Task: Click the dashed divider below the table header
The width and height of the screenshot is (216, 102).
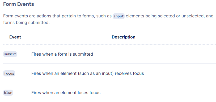Action: tap(109, 45)
